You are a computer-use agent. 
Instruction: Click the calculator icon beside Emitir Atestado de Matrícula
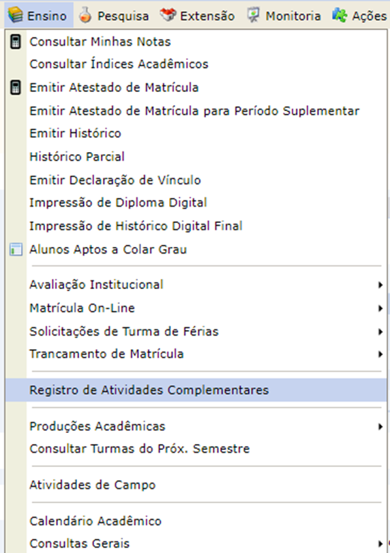15,87
